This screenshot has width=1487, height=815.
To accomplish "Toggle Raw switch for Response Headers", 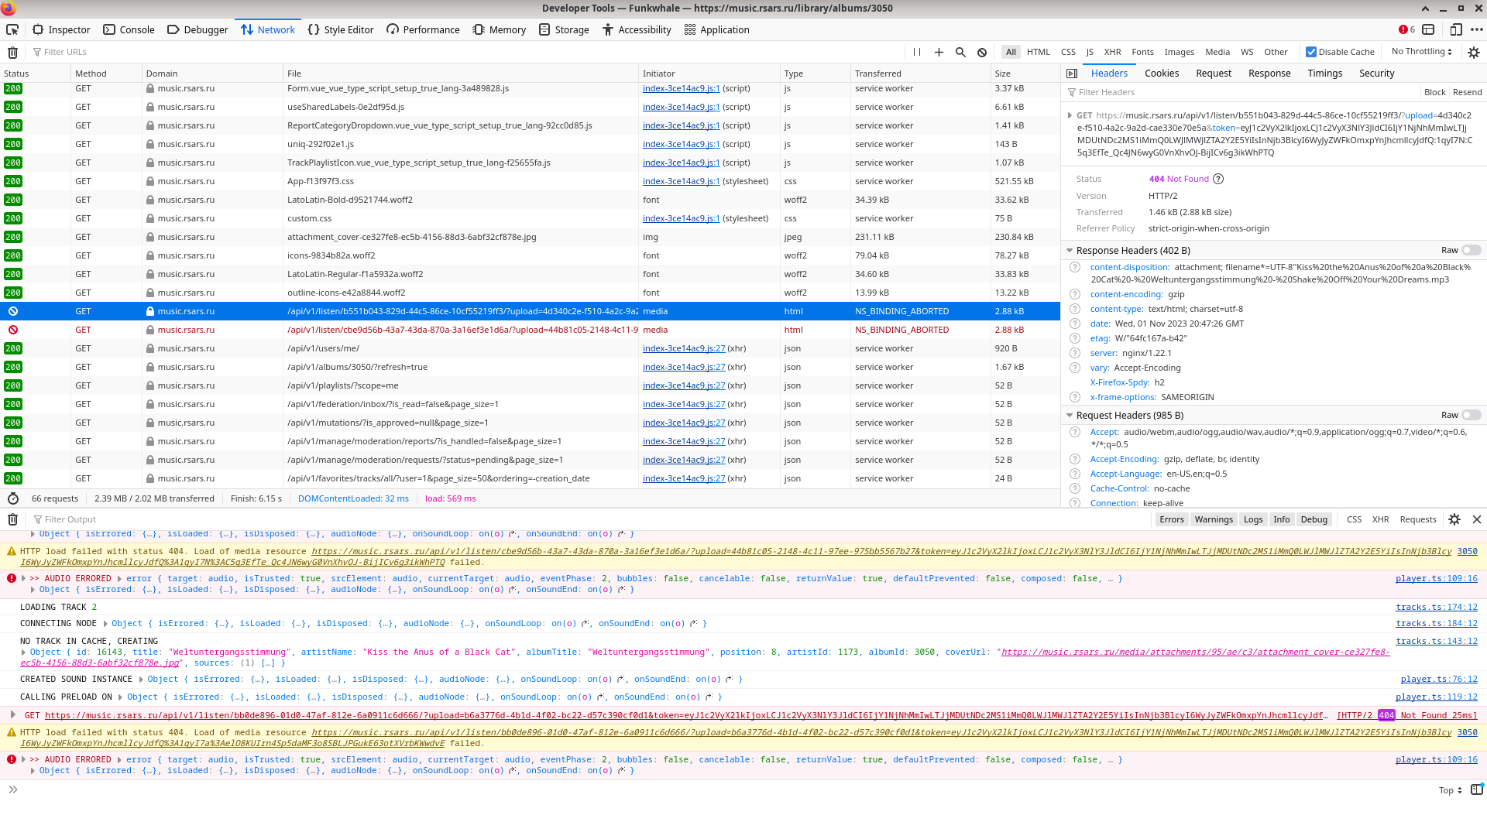I will [x=1472, y=250].
